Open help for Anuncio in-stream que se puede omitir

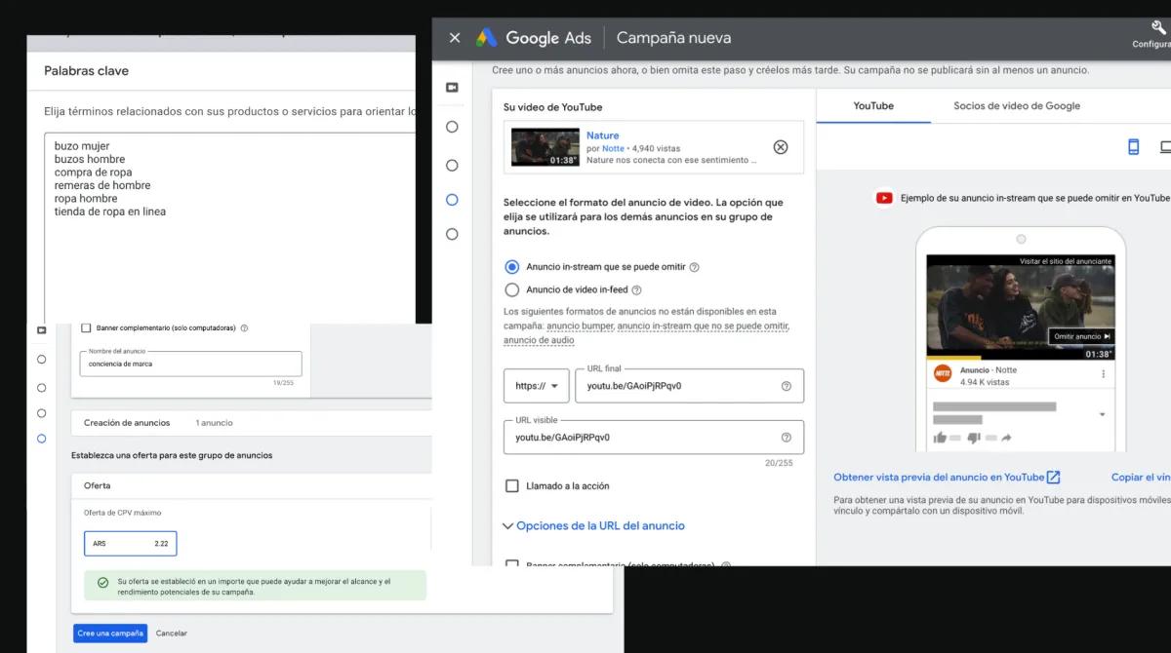click(695, 267)
